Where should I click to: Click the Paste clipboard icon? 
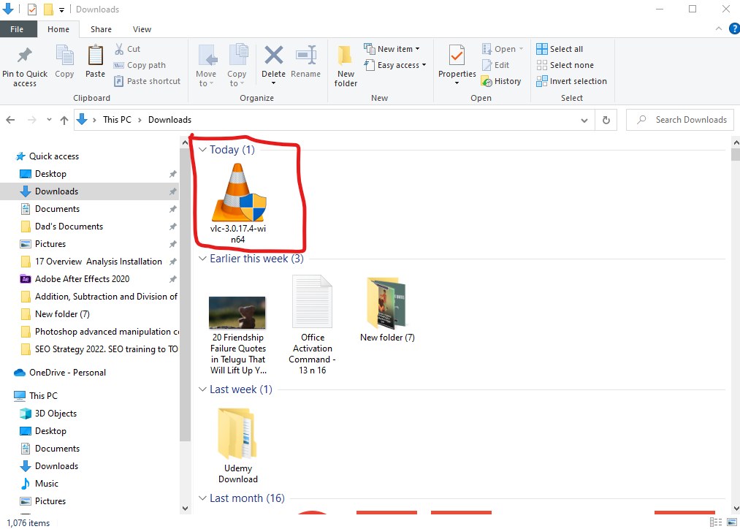click(96, 56)
